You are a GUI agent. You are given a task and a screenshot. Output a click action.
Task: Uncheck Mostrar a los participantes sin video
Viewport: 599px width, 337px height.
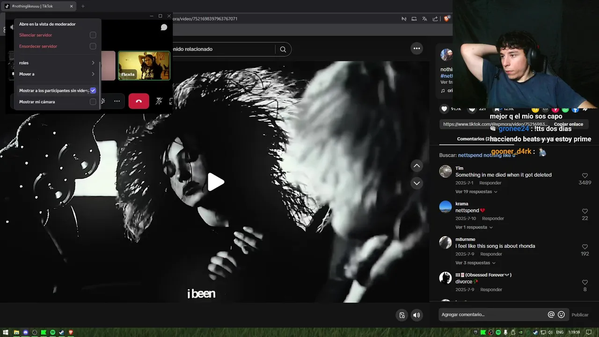point(93,90)
